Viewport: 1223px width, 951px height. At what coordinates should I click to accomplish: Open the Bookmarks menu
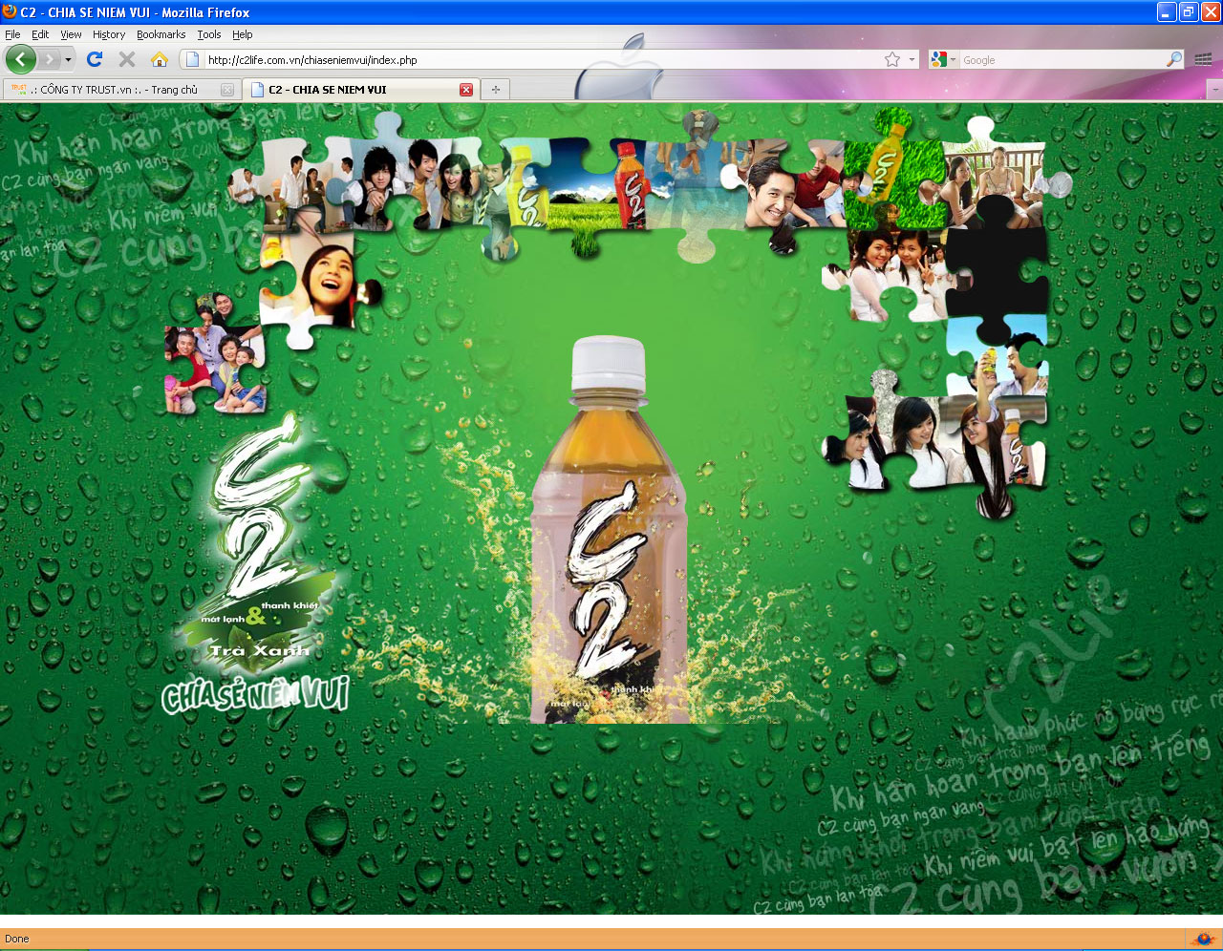pos(161,34)
